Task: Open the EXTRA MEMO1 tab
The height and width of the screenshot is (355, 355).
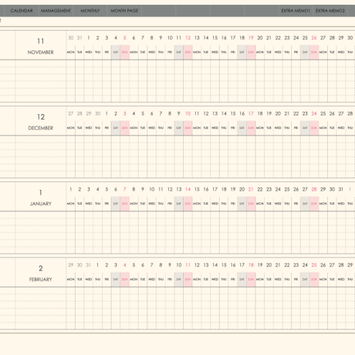Action: click(x=296, y=11)
